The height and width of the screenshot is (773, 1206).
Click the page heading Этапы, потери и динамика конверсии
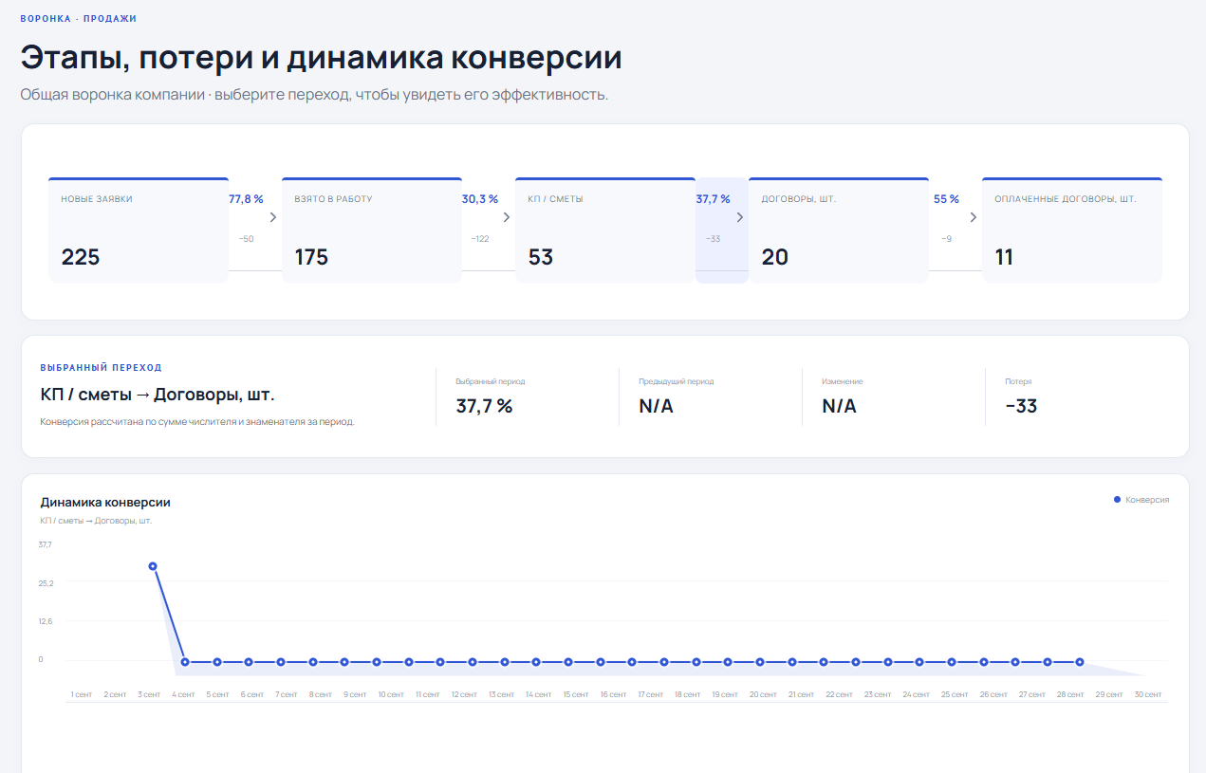(322, 58)
